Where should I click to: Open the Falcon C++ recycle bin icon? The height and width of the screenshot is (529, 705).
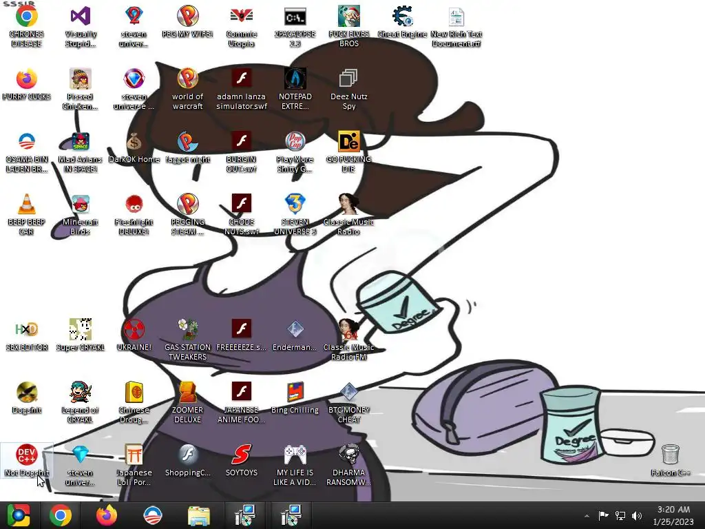point(671,461)
